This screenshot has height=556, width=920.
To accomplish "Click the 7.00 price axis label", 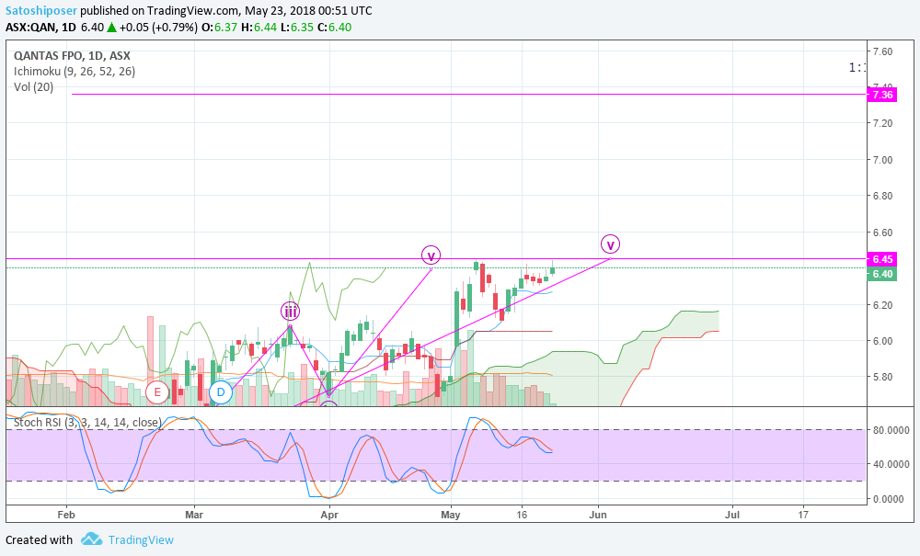I will coord(882,160).
